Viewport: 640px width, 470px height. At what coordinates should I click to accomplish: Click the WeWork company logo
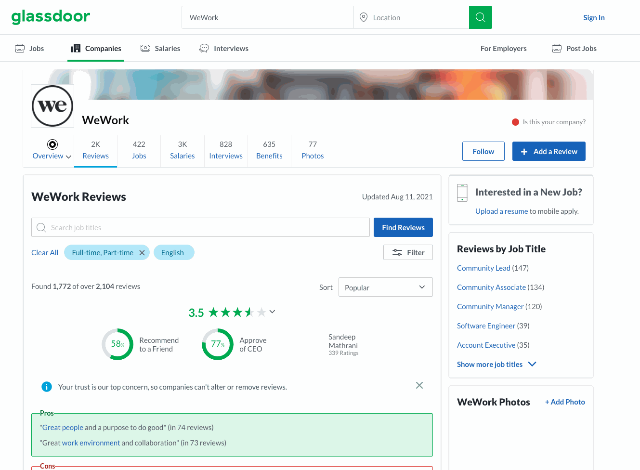point(52,106)
